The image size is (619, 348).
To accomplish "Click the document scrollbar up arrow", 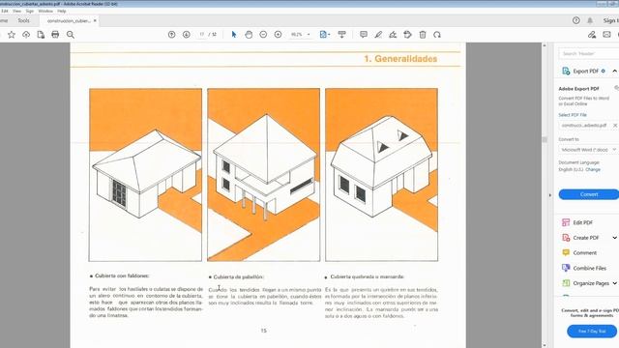I will pyautogui.click(x=545, y=45).
